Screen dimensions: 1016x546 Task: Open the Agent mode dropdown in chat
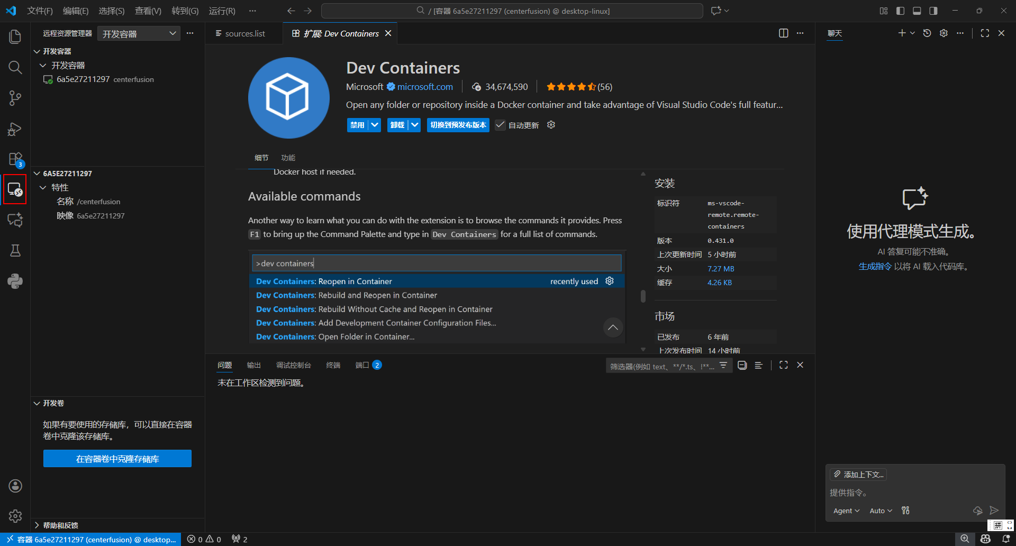[846, 511]
